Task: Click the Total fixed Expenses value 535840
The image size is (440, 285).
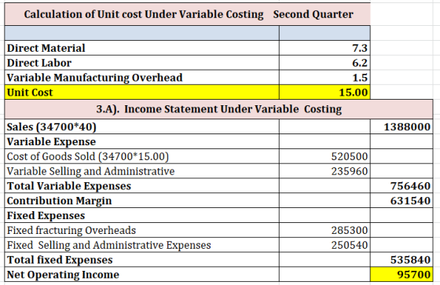Action: (401, 260)
